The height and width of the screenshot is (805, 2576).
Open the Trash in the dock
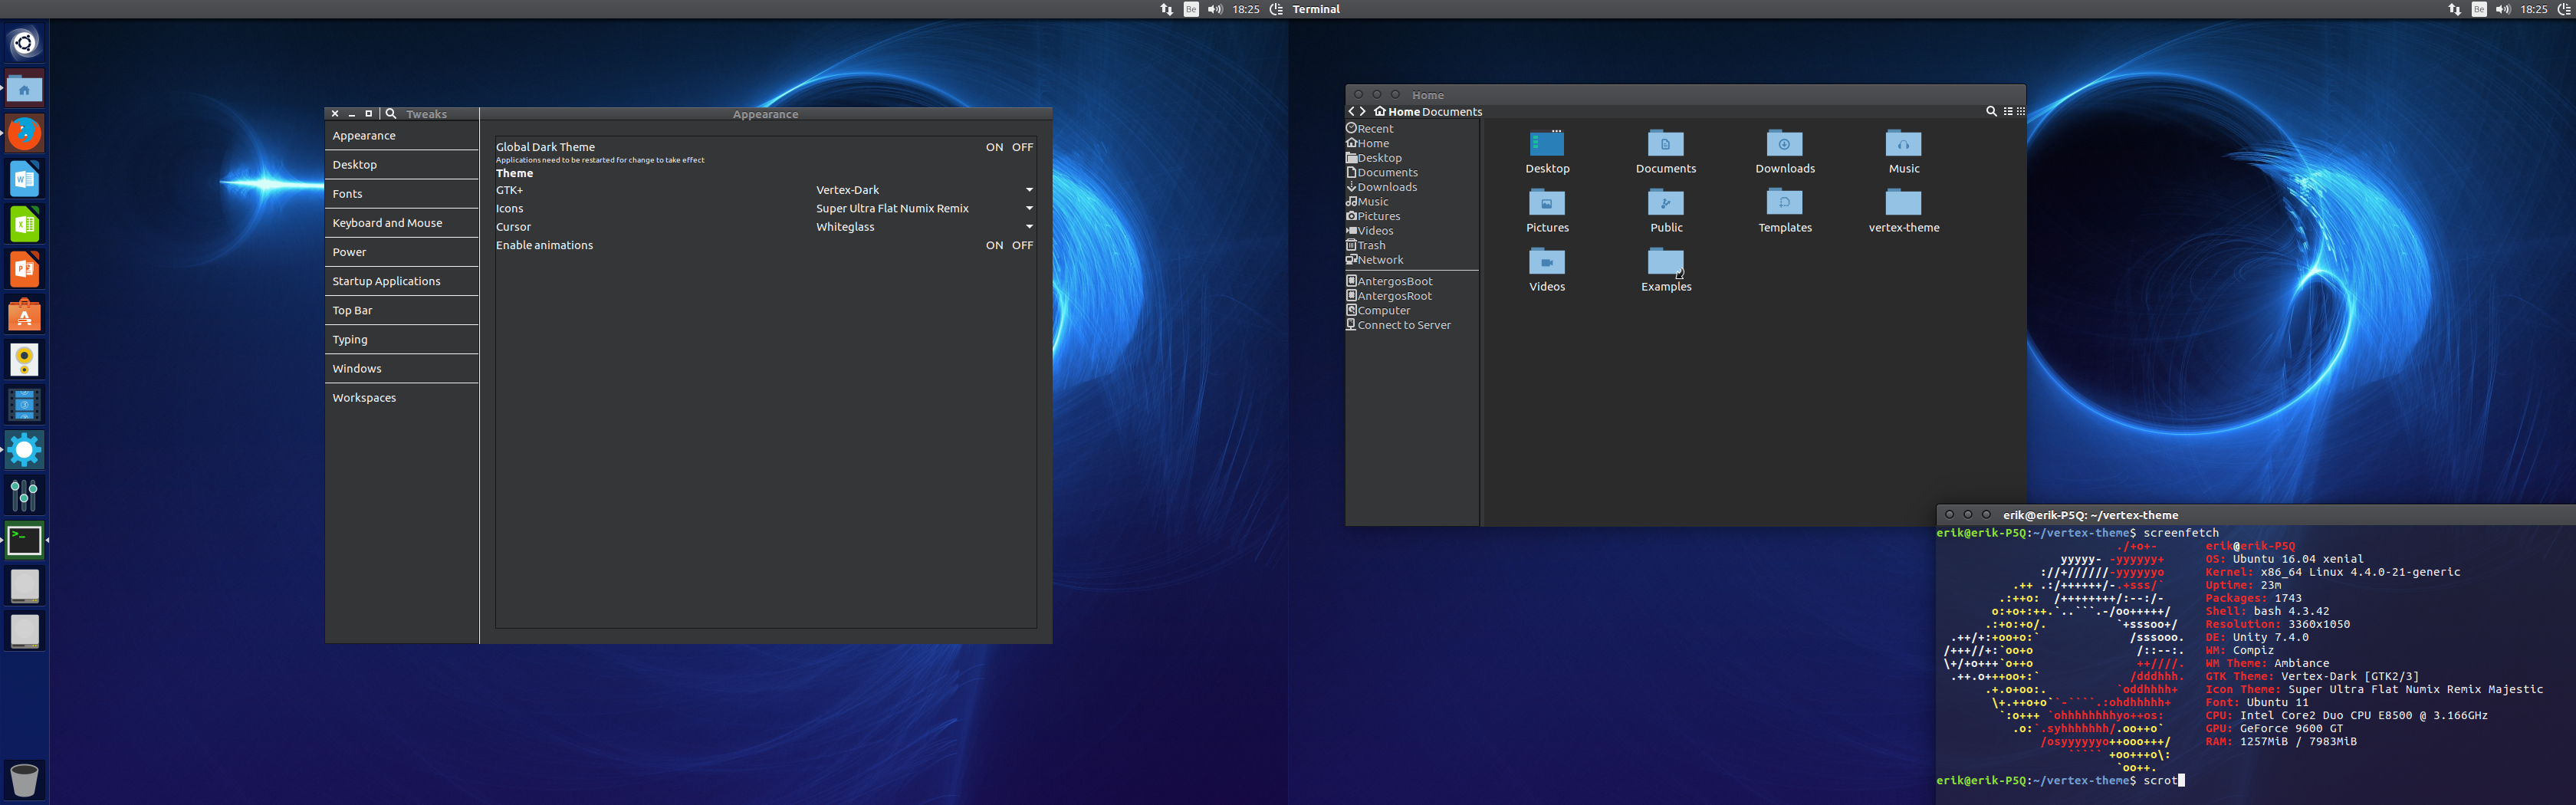24,779
